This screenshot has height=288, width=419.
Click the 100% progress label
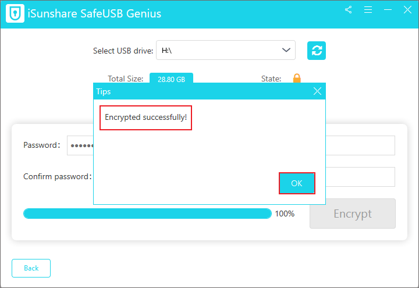point(285,214)
